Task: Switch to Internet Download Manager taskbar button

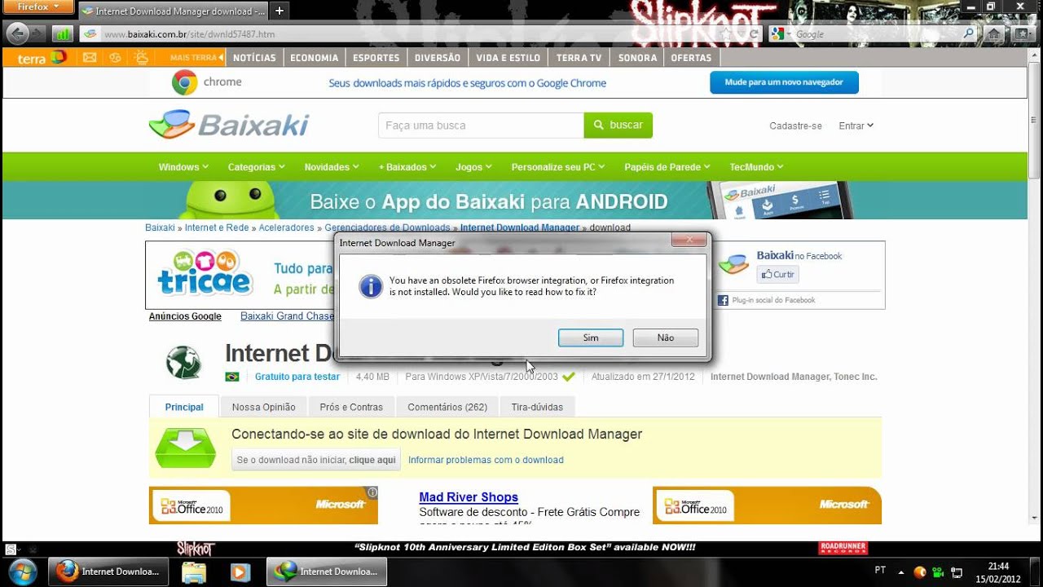Action: pyautogui.click(x=327, y=572)
